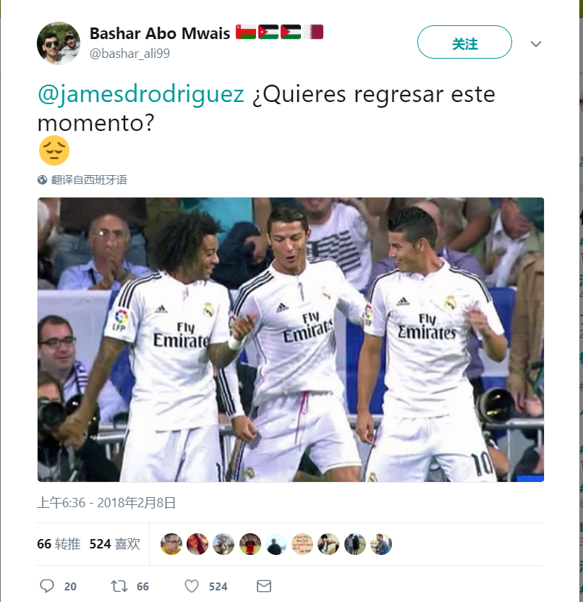Image resolution: width=583 pixels, height=602 pixels.
Task: Click the globe translate icon
Action: 42,179
